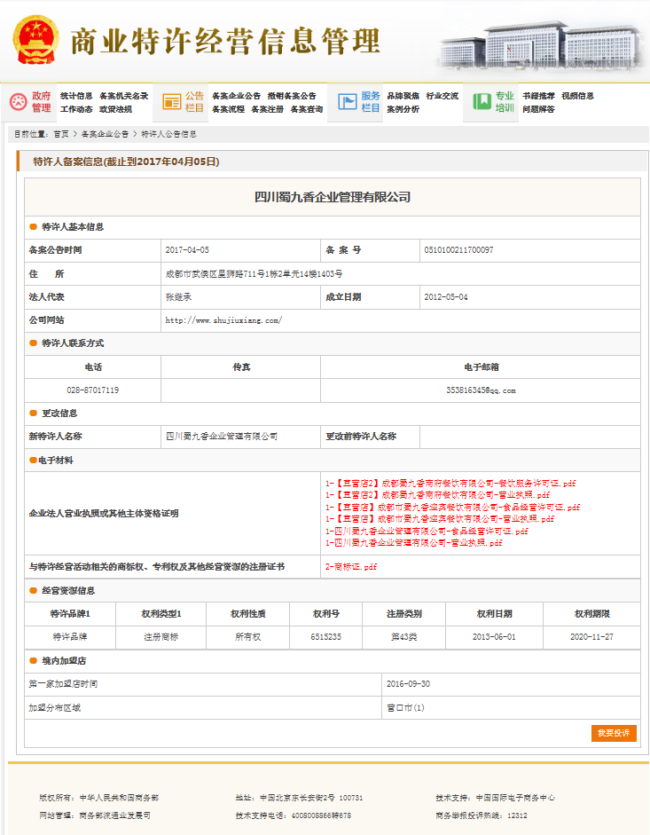
Task: Click 特许人公告信息 in the breadcrumb
Action: click(x=168, y=134)
